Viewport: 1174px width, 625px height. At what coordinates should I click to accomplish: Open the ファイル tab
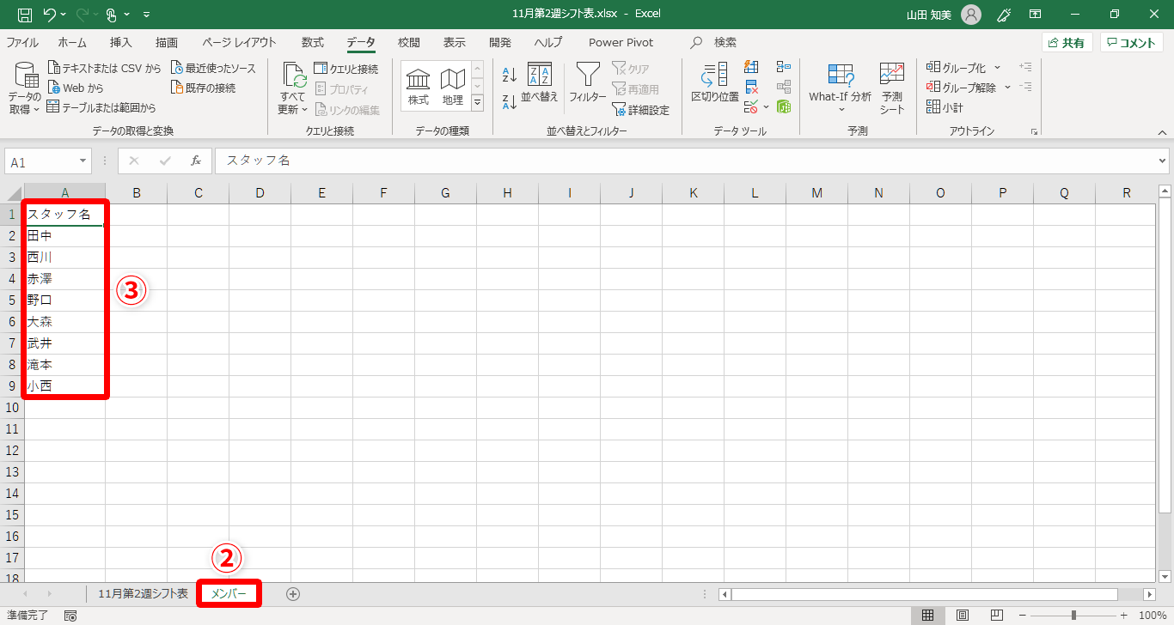coord(22,42)
